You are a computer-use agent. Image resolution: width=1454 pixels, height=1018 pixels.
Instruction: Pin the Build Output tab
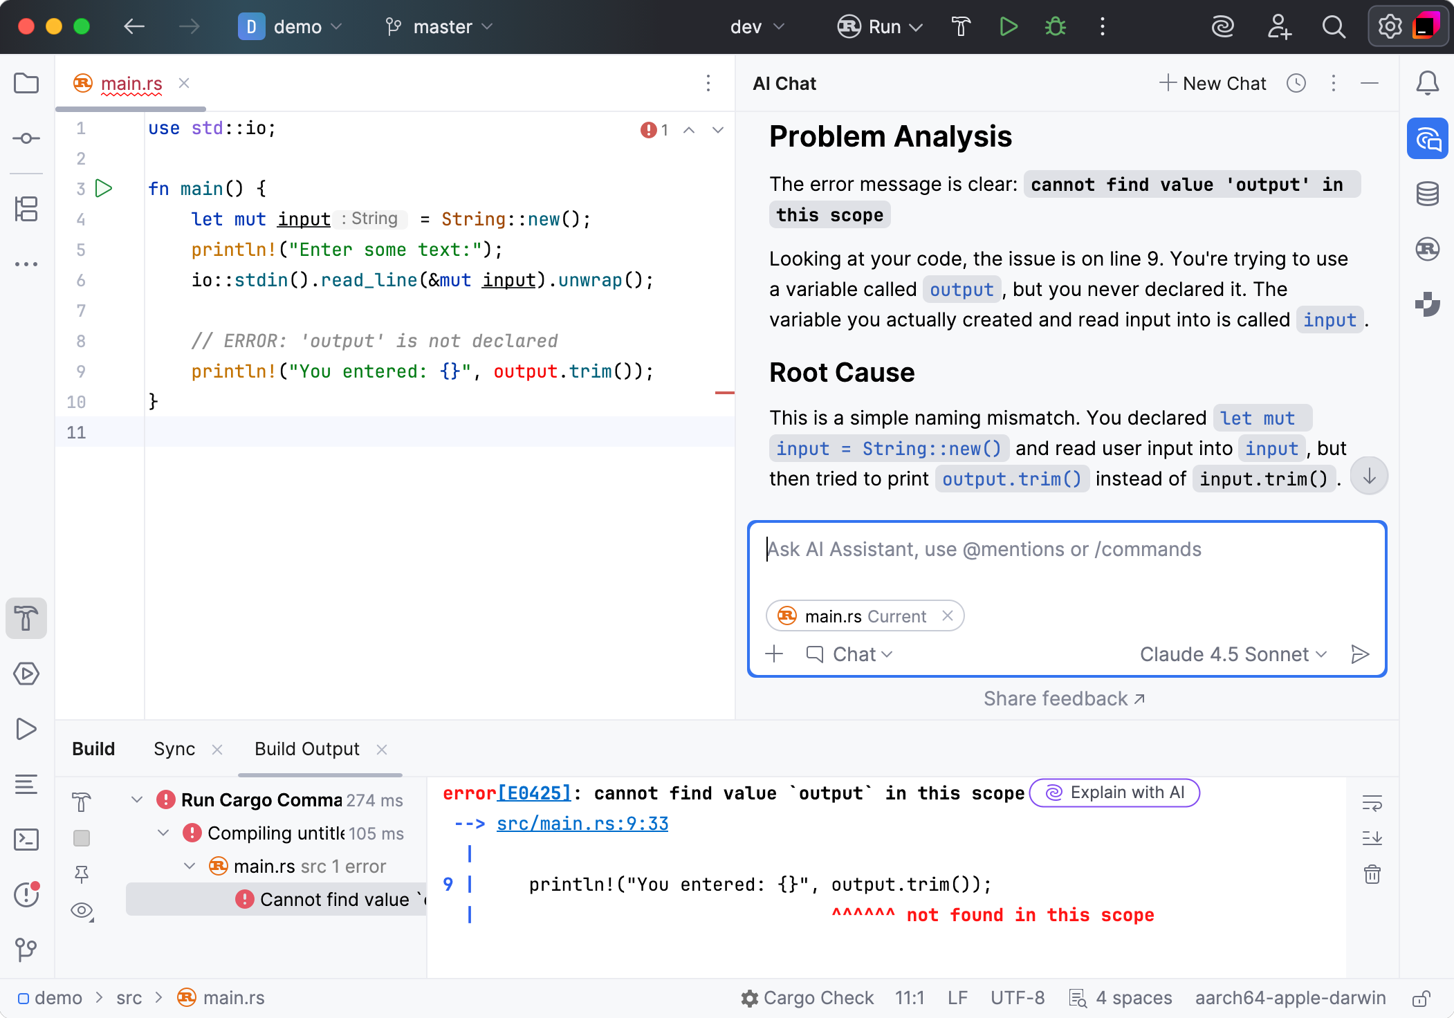(82, 874)
